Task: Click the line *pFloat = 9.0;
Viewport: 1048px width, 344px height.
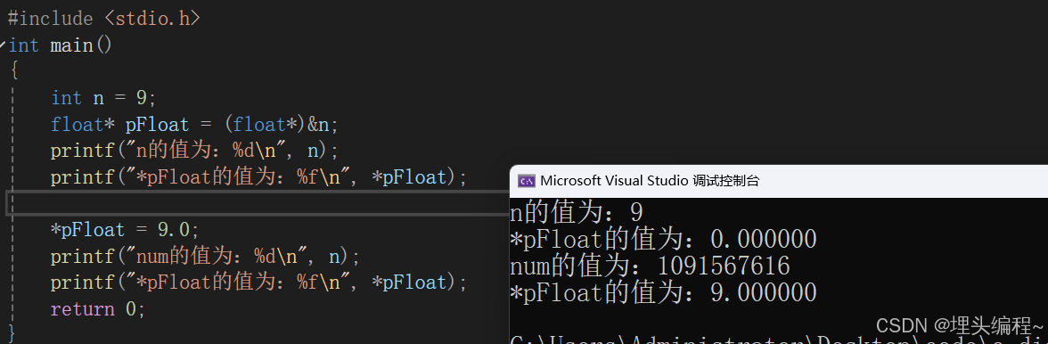Action: tap(125, 231)
